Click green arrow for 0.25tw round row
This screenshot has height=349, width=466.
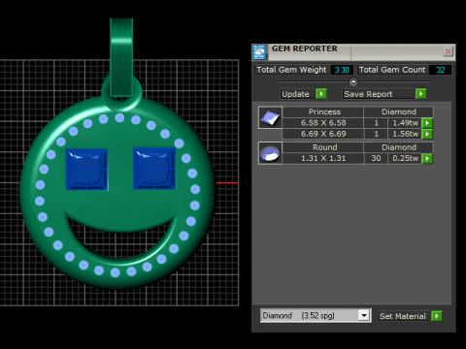[427, 158]
